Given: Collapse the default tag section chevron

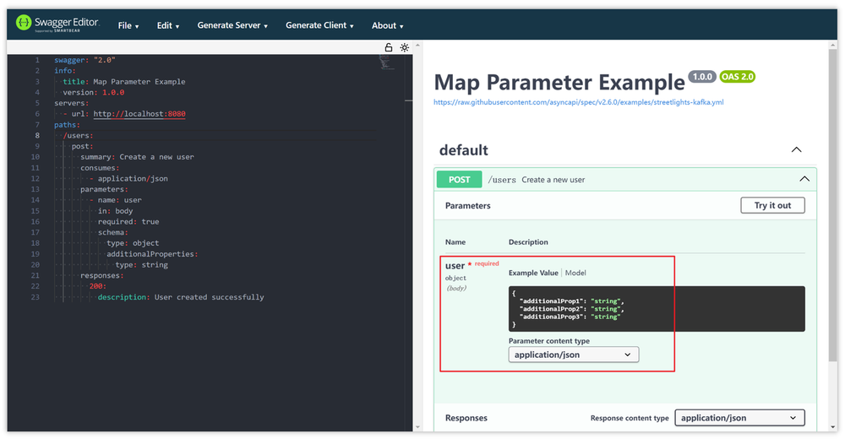Looking at the screenshot, I should [795, 149].
